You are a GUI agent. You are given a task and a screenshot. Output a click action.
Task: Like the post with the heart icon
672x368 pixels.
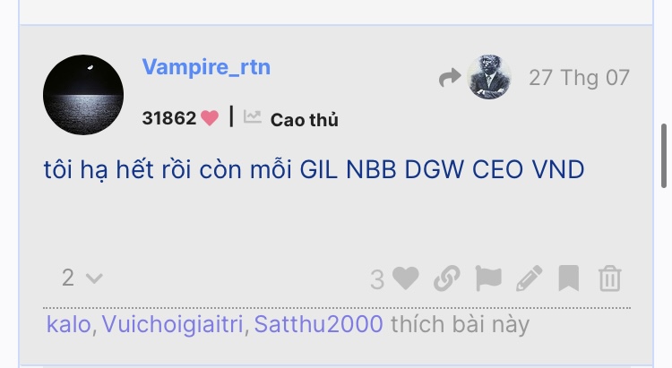(405, 278)
